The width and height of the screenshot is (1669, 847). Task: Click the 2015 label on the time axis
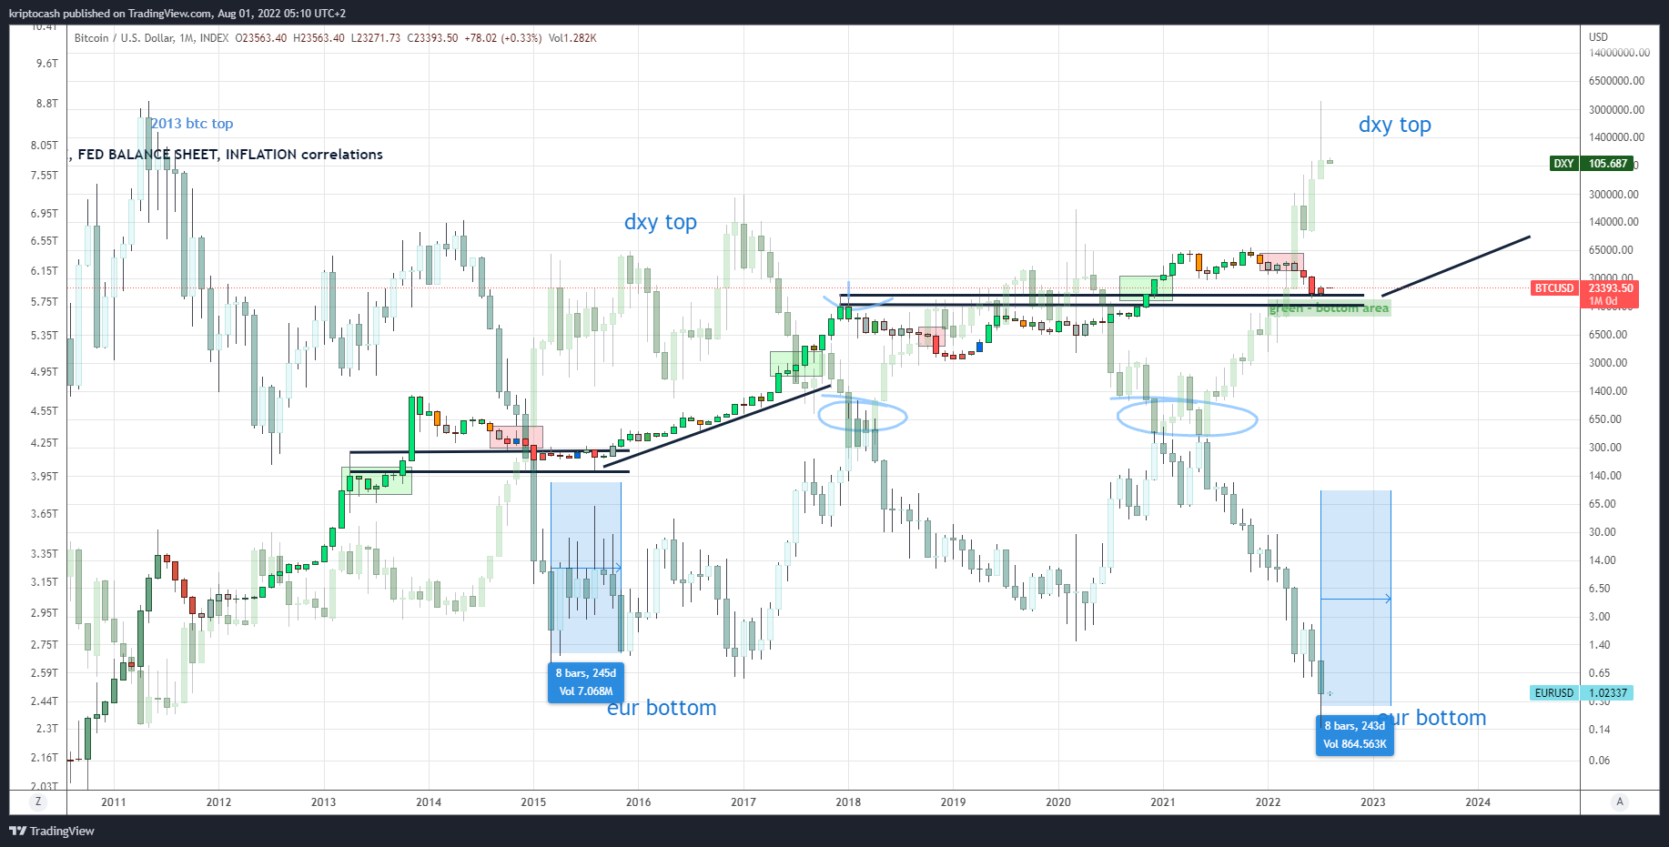click(533, 802)
